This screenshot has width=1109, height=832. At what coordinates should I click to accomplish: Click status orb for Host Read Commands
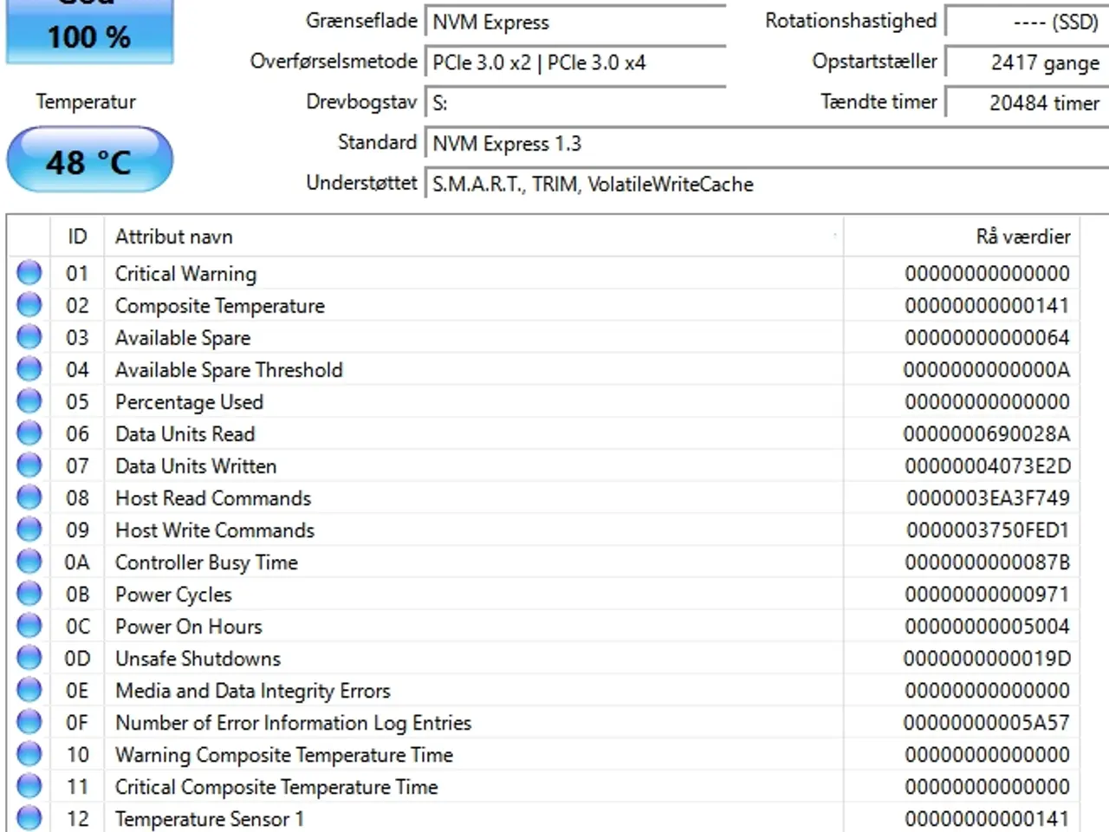click(x=29, y=497)
